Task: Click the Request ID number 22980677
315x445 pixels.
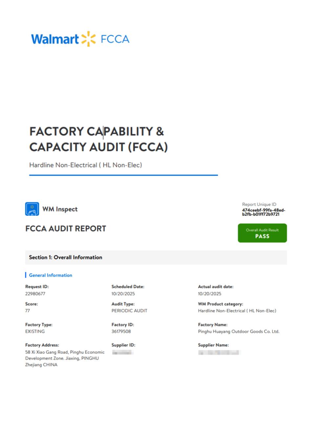Action: [35, 294]
